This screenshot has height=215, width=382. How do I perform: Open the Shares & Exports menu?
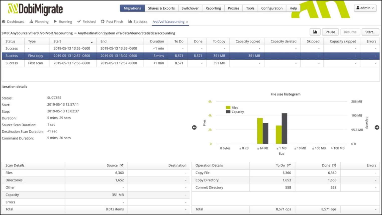161,8
